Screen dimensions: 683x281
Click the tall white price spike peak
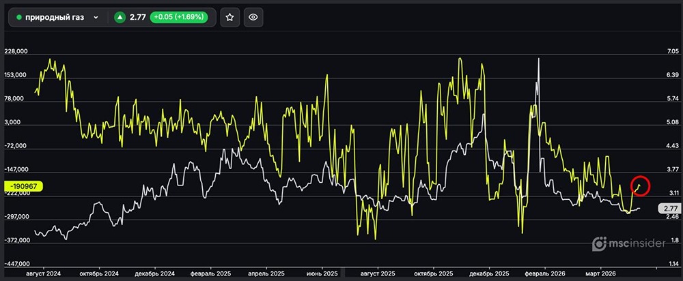539,59
